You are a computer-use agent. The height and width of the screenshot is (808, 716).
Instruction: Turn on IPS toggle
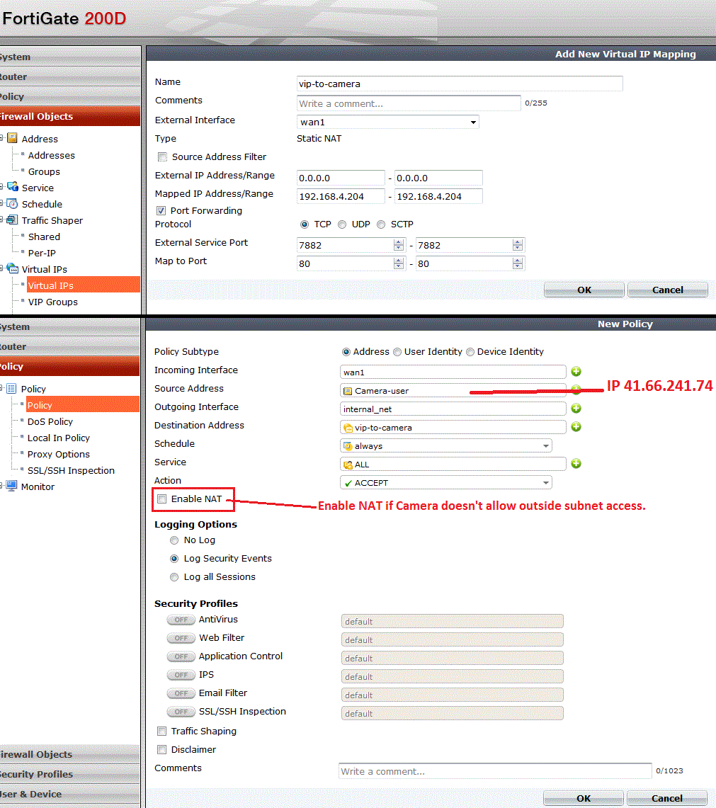click(x=181, y=675)
